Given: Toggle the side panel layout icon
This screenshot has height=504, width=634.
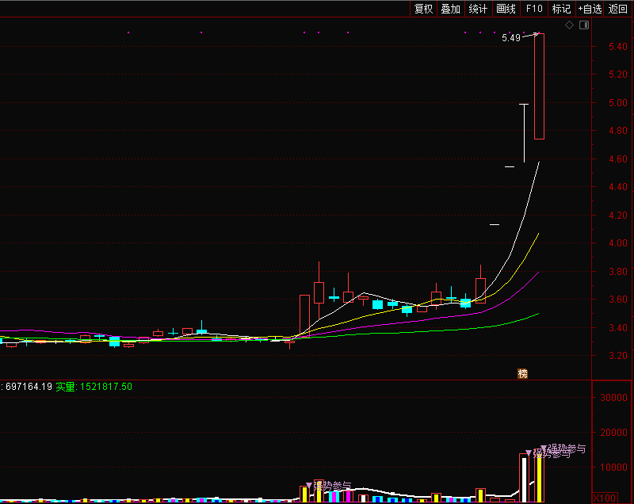Looking at the screenshot, I should pyautogui.click(x=584, y=25).
